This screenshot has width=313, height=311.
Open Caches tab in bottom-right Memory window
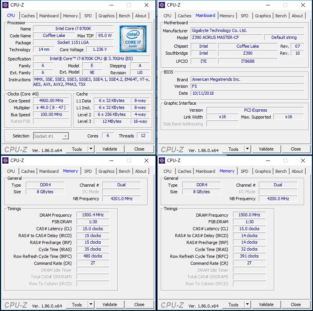[x=185, y=171]
